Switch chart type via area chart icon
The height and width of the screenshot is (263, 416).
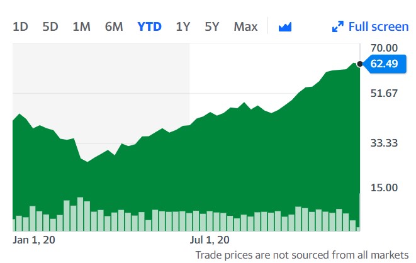click(285, 26)
